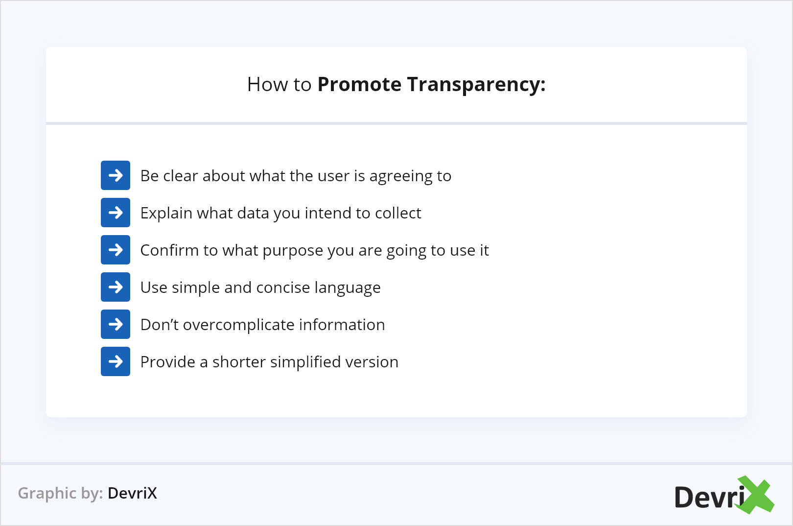Click the arrow icon next to "Explain what data"
793x526 pixels.
click(x=116, y=213)
